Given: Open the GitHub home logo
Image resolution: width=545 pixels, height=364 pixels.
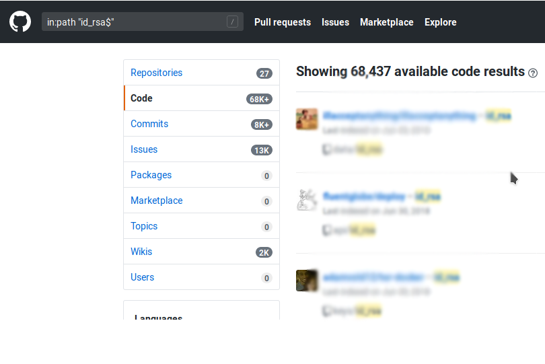Looking at the screenshot, I should point(20,22).
